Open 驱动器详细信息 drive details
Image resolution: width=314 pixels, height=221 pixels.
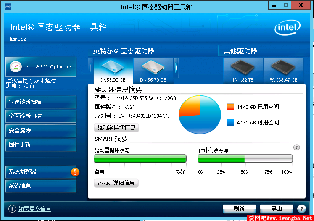(x=116, y=127)
